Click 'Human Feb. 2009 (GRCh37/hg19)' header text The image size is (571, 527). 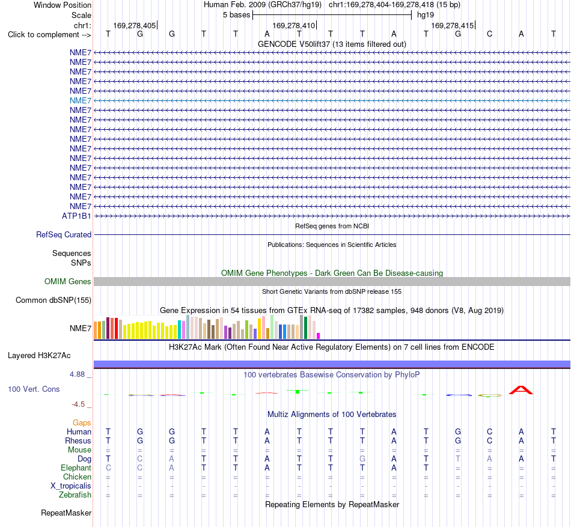[x=263, y=5]
